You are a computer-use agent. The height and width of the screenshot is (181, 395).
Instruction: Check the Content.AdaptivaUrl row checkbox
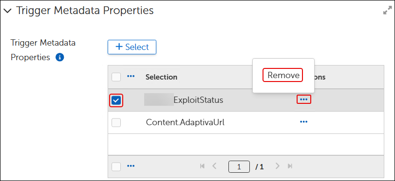coord(116,122)
